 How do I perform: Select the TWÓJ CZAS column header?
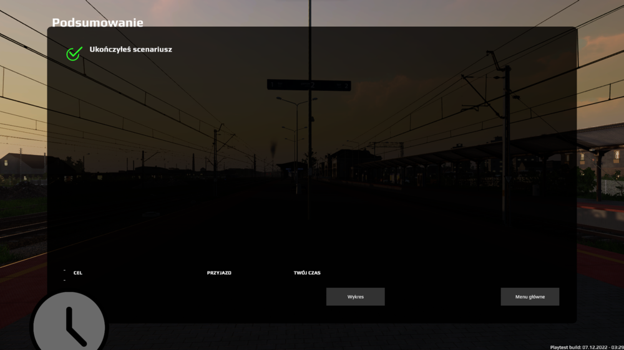tap(307, 273)
